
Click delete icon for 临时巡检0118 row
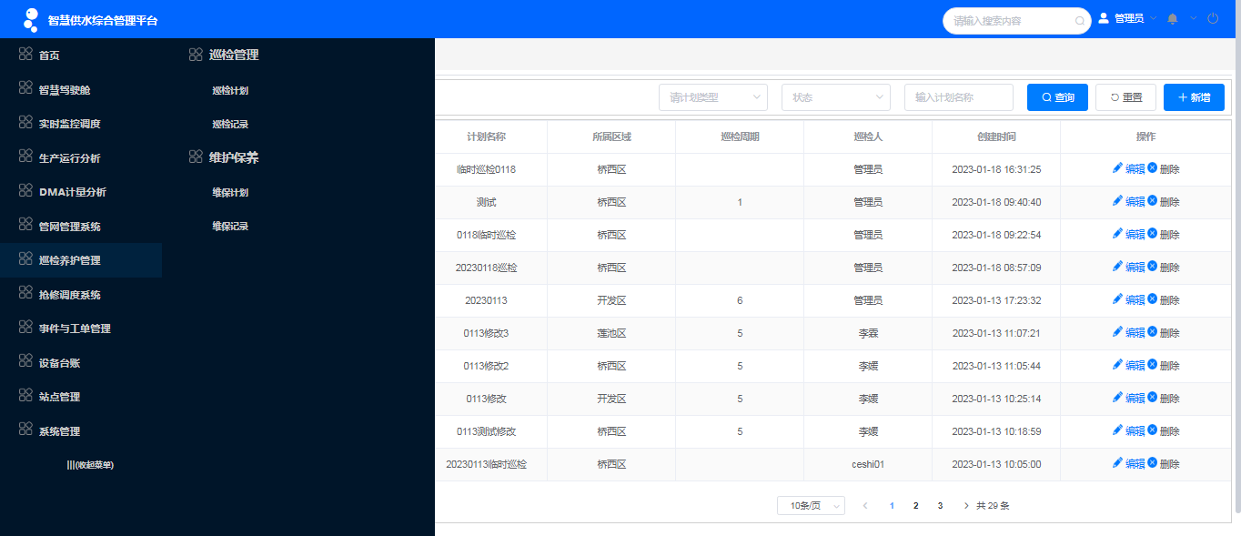tap(1153, 168)
